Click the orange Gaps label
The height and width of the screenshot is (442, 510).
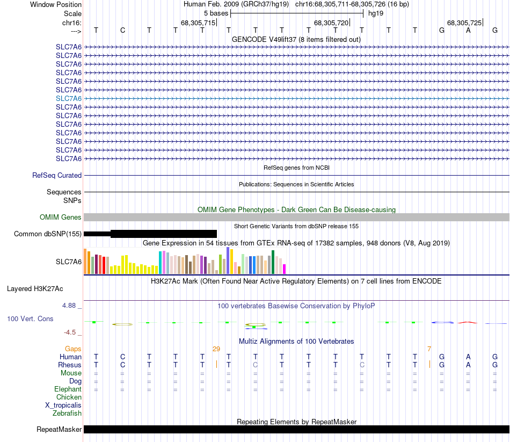(x=73, y=349)
